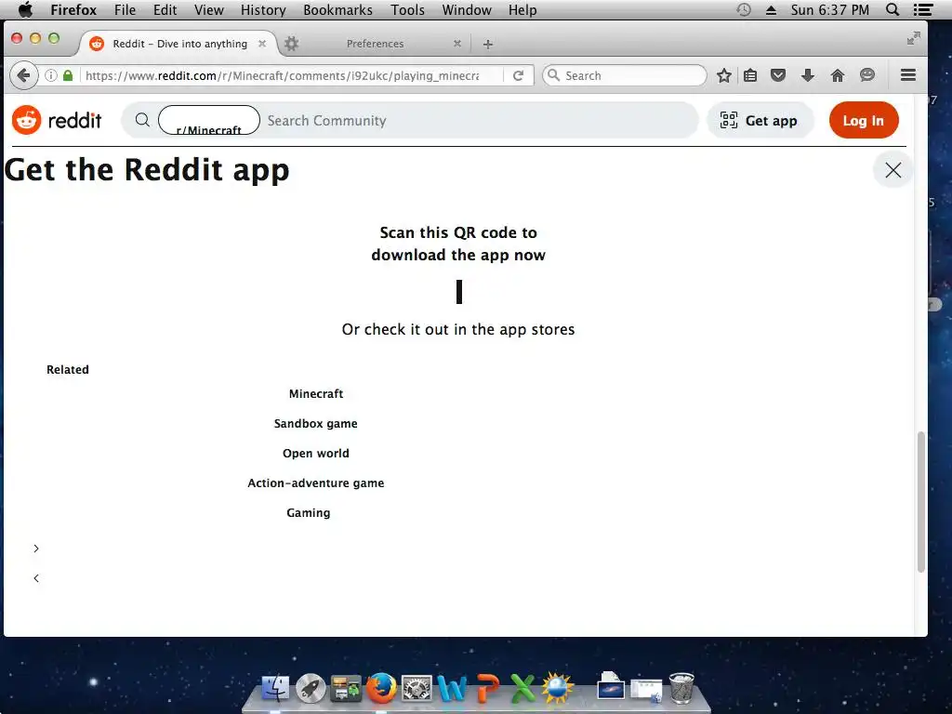Screen dimensions: 952x714
Task: Click the green padlock security icon
Action: [x=68, y=75]
